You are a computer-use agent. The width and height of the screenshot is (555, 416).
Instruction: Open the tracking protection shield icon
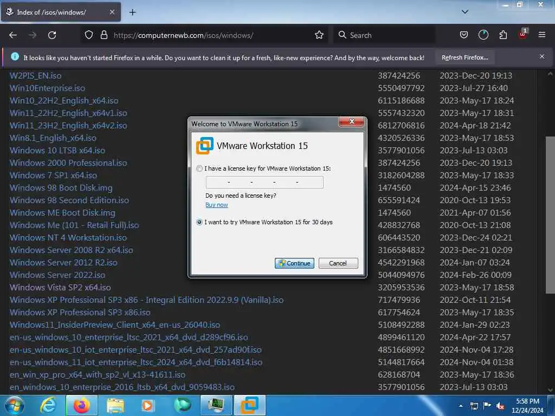tap(89, 35)
